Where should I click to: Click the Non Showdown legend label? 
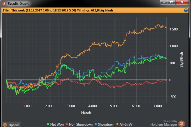81,124
